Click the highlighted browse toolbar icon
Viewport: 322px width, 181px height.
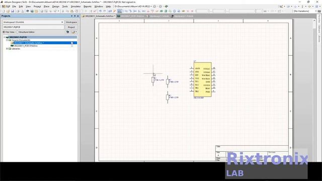click(120, 11)
